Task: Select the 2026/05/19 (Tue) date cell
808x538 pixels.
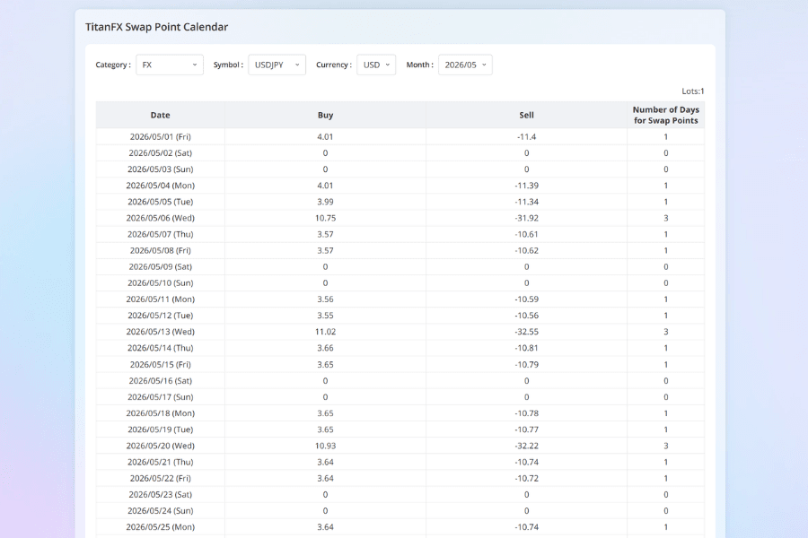Action: point(161,430)
